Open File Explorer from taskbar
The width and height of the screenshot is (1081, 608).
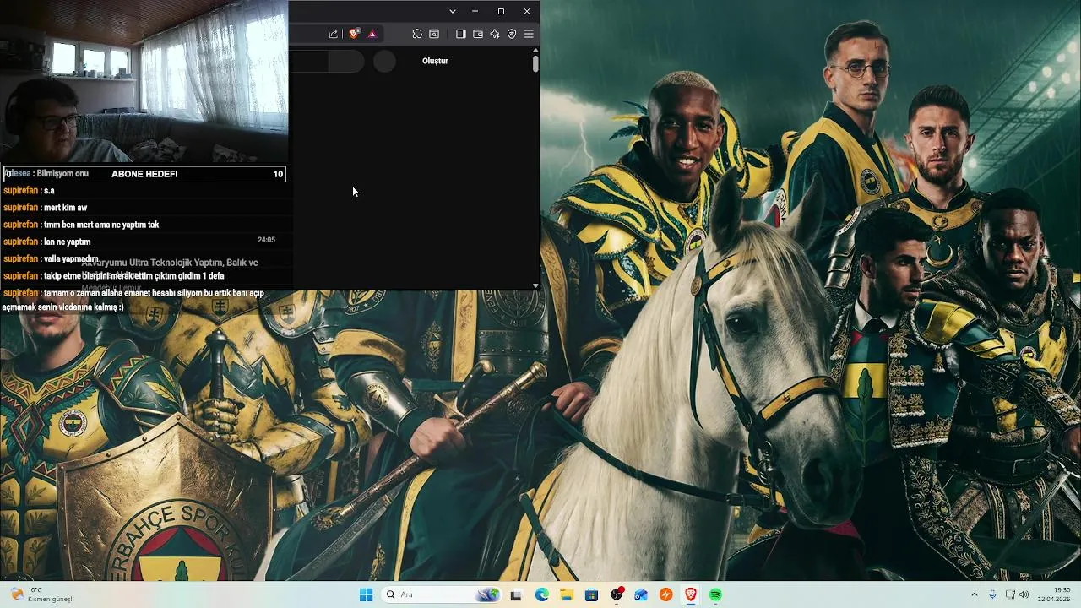coord(567,594)
